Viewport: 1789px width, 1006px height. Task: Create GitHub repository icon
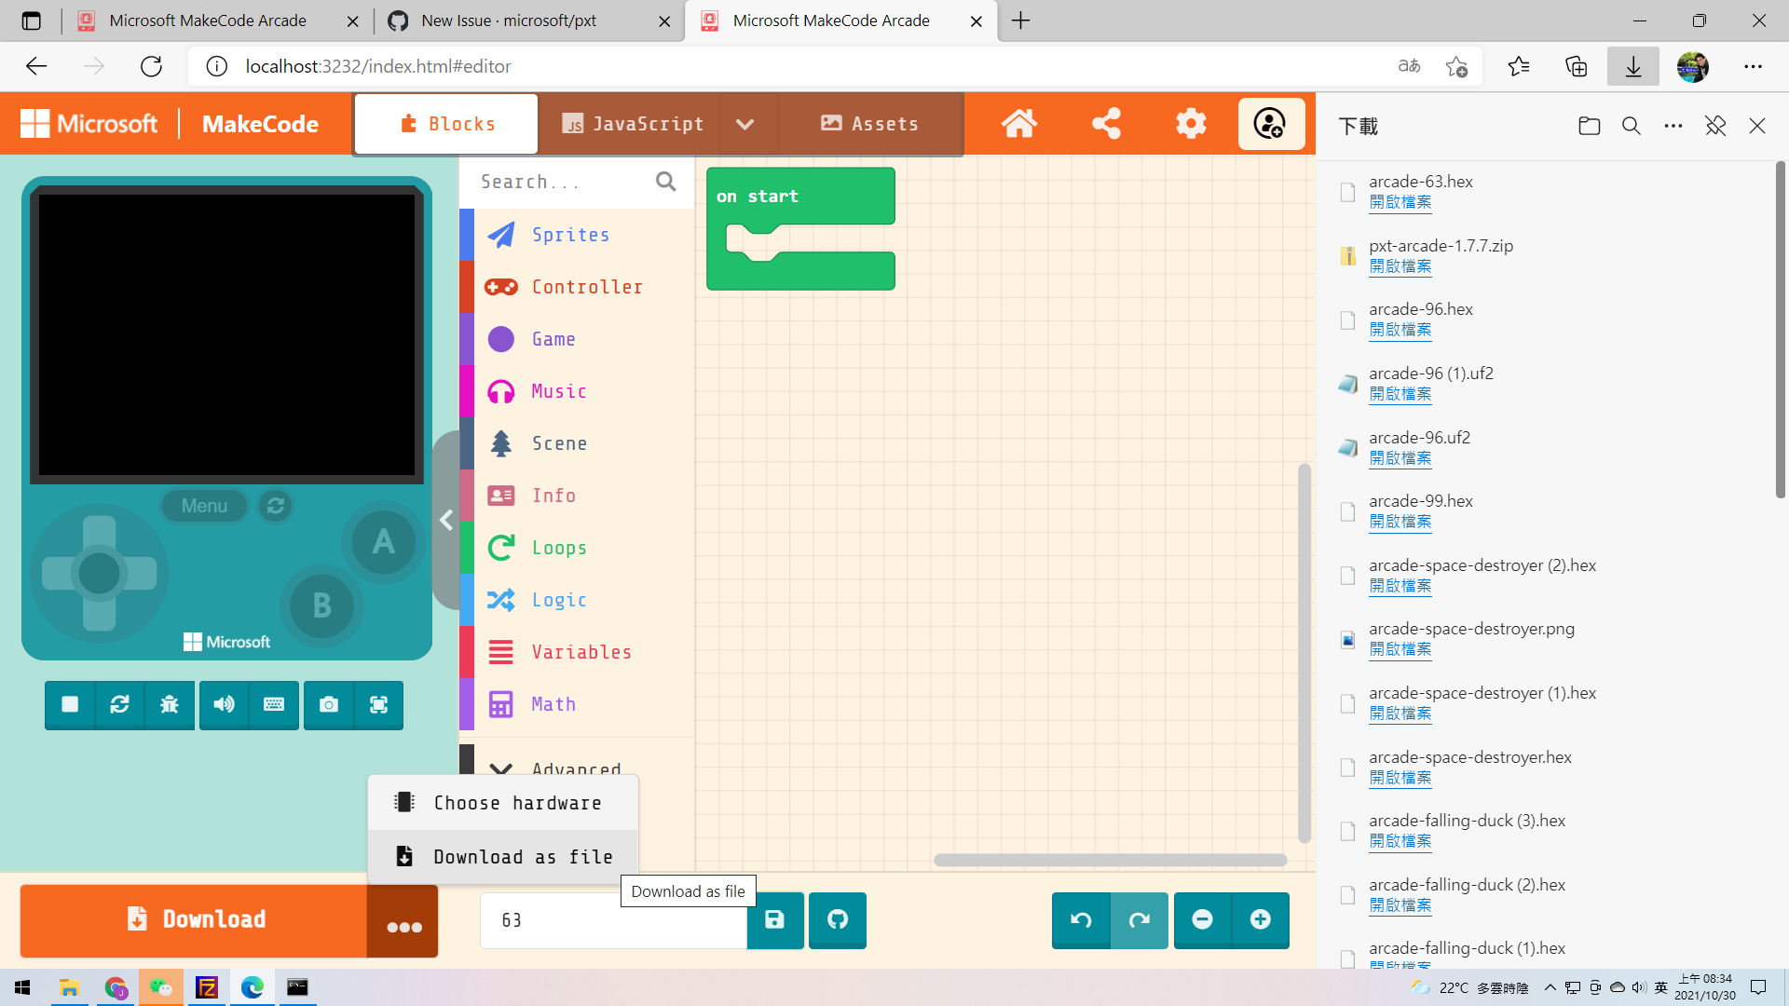(838, 920)
